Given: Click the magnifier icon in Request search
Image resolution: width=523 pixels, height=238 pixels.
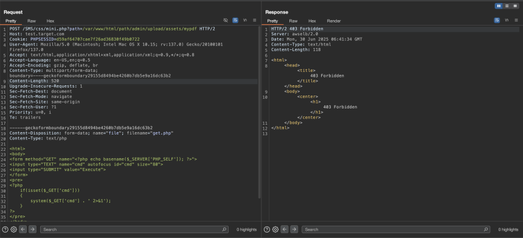Looking at the screenshot, I should 224,229.
